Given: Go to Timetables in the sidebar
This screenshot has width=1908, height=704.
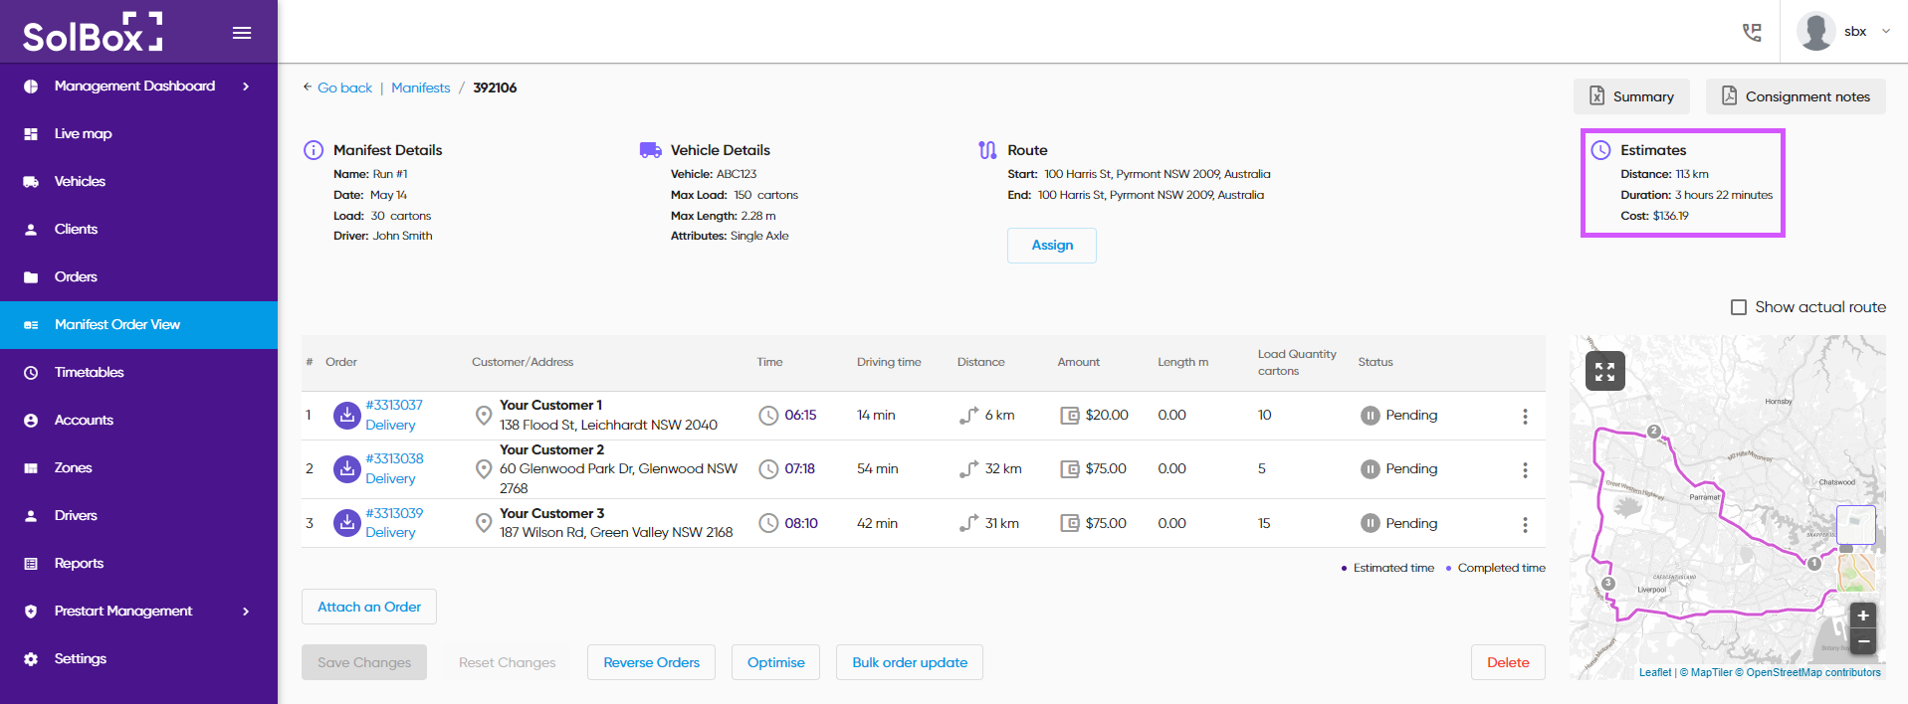Looking at the screenshot, I should tap(89, 373).
